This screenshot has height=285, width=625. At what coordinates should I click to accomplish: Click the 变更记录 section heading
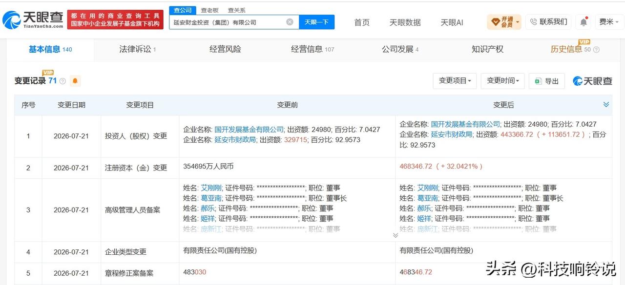coord(30,81)
